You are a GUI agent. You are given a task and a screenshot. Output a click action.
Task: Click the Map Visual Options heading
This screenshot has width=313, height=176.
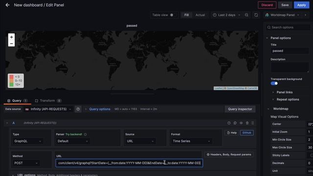pos(284,116)
